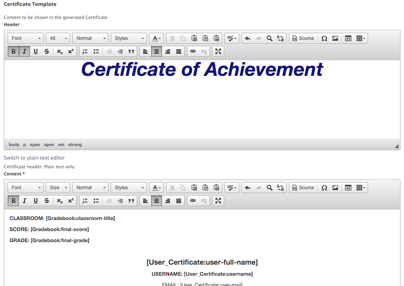This screenshot has width=404, height=286.
Task: Align right in the Header editor
Action: 168,51
